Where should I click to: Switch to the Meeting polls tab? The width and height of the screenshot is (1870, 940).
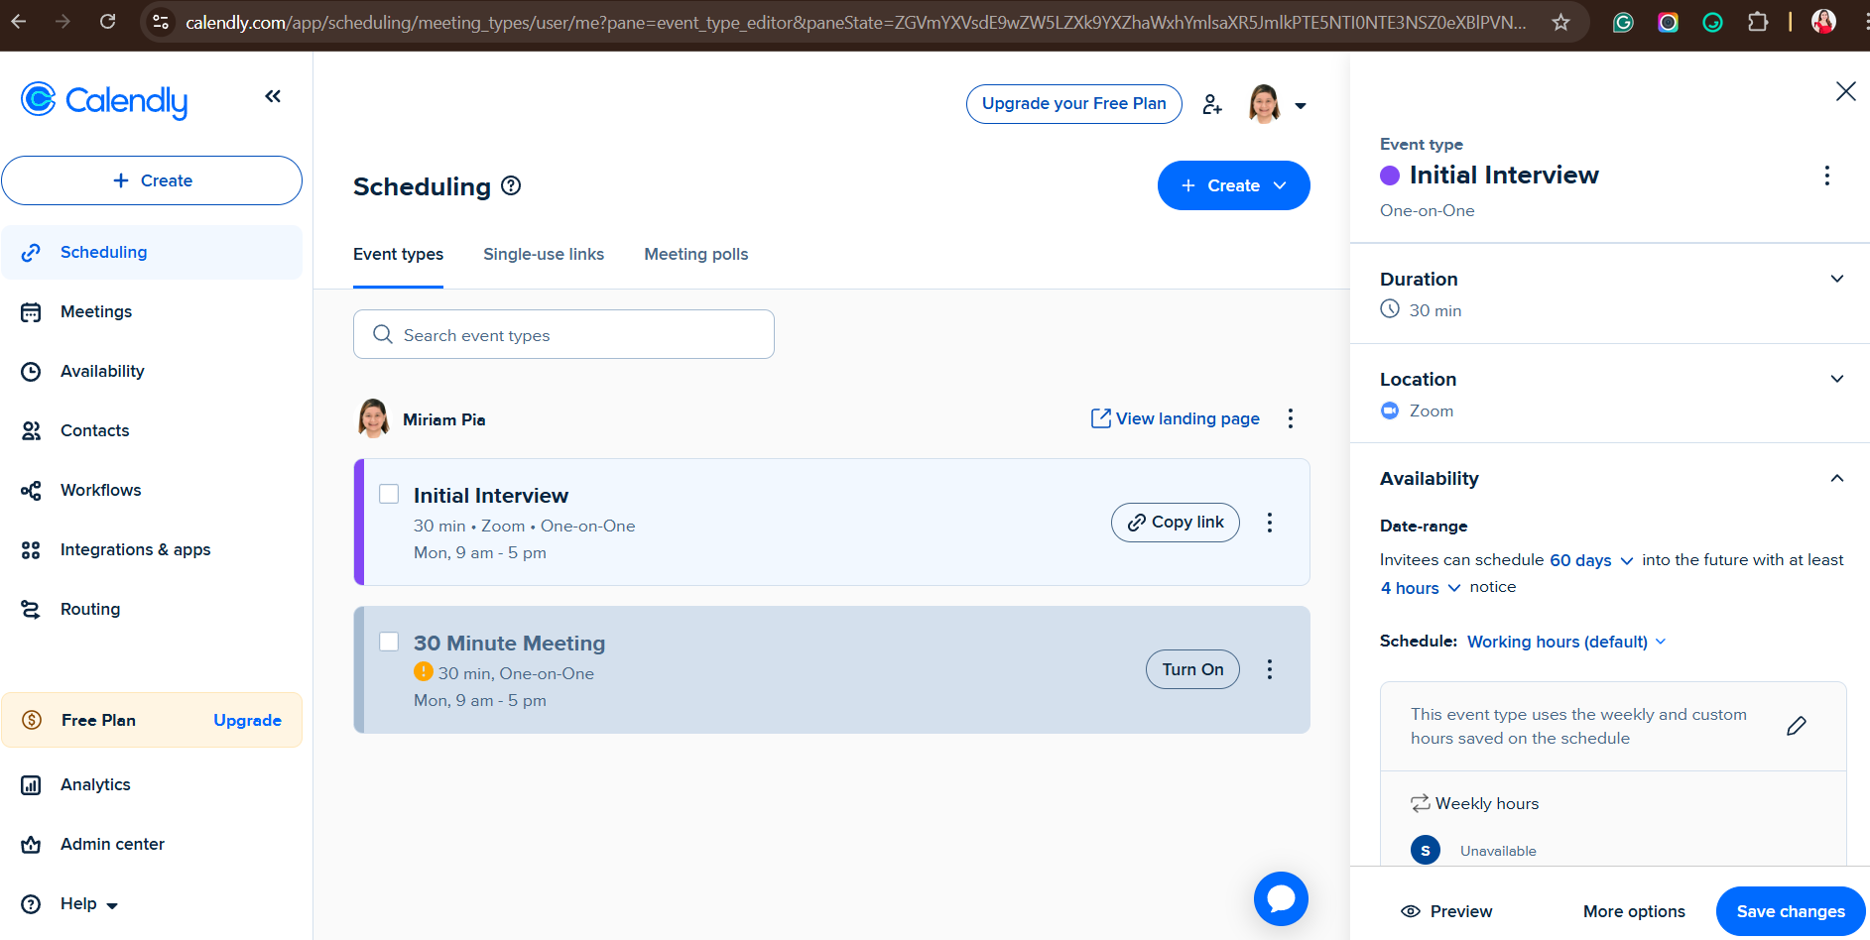pos(696,254)
